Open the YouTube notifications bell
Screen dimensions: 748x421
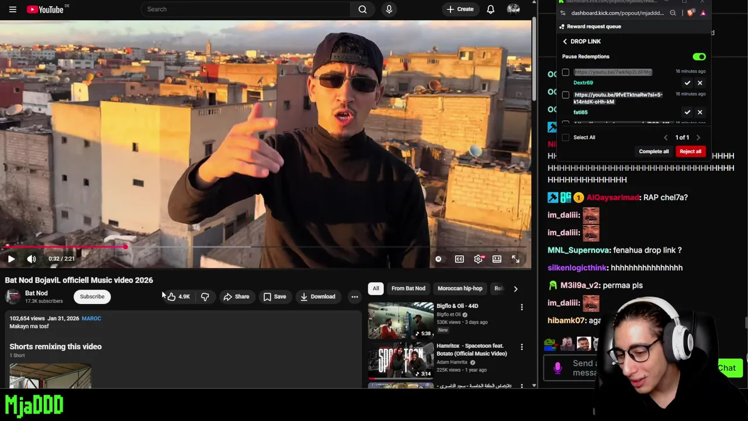(x=490, y=9)
